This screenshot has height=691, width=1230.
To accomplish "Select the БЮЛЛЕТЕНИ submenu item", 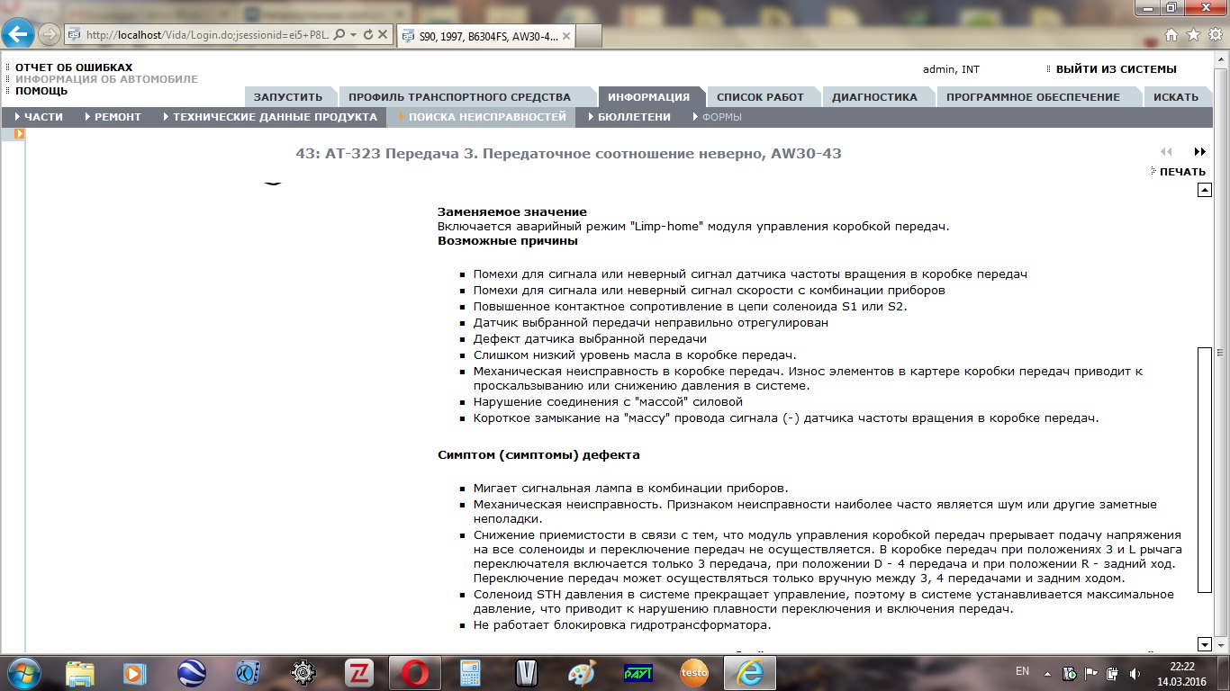I will tap(633, 117).
